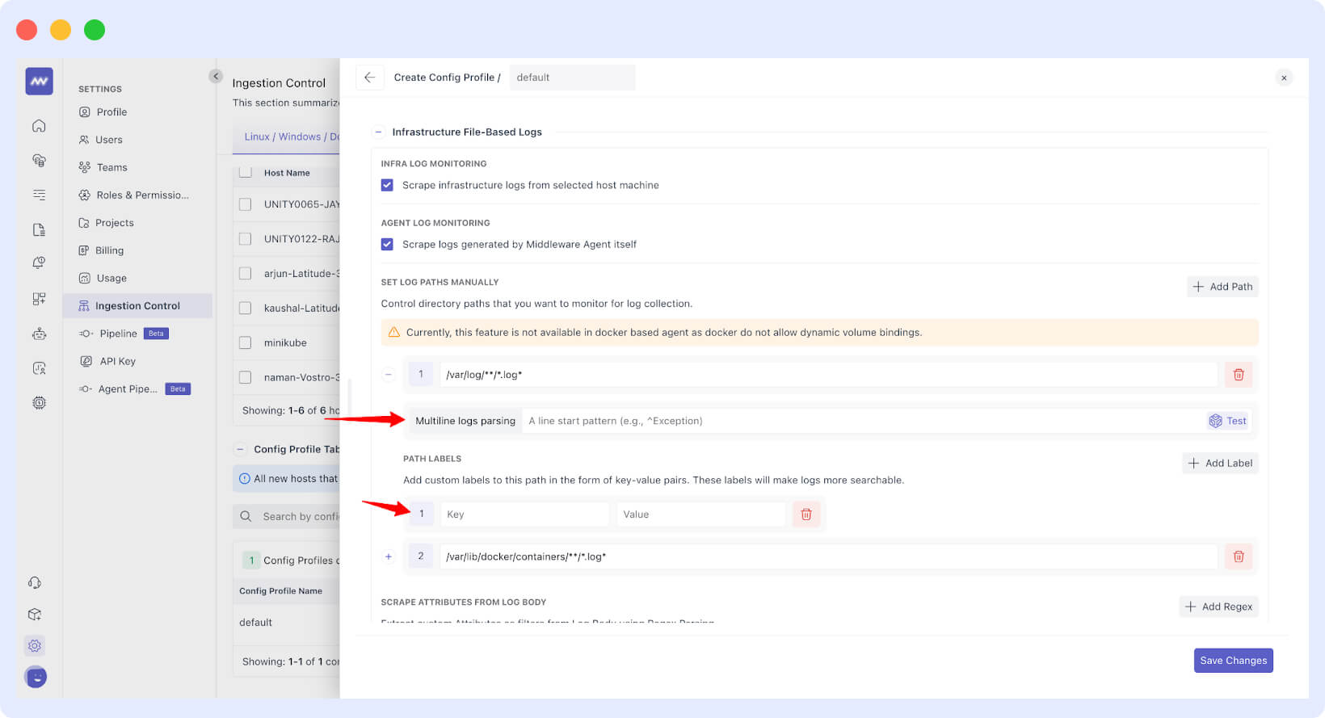Click the Save Changes button
The width and height of the screenshot is (1325, 718).
[x=1233, y=661]
